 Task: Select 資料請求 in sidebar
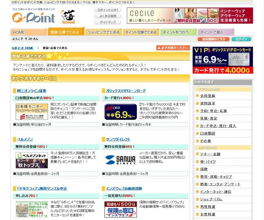tap(207, 104)
